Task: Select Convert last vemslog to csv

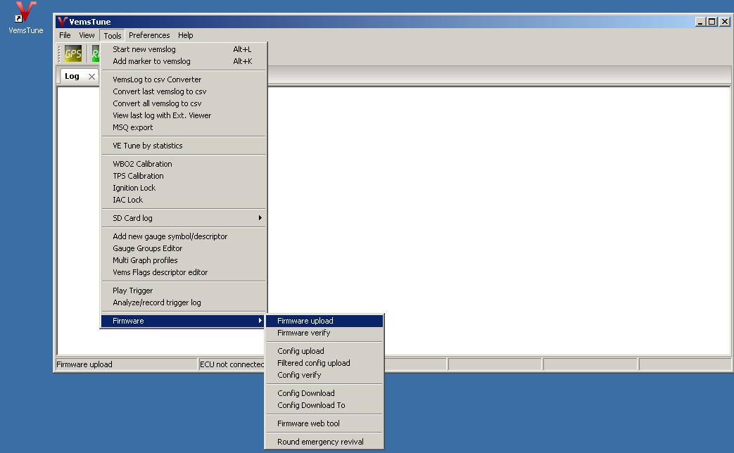Action: (x=184, y=91)
